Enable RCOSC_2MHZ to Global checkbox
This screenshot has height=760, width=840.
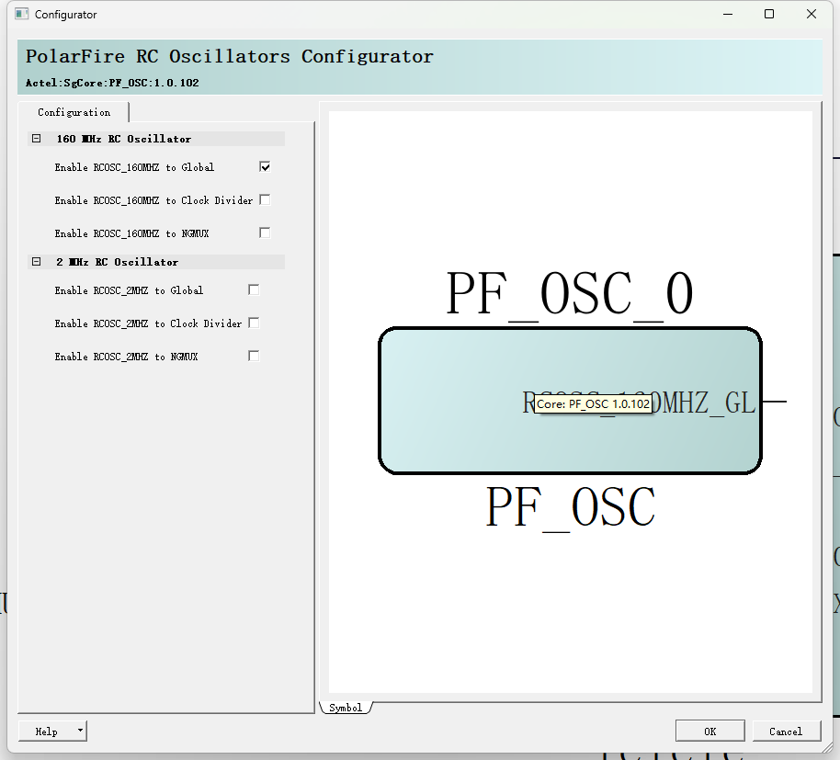(x=254, y=289)
